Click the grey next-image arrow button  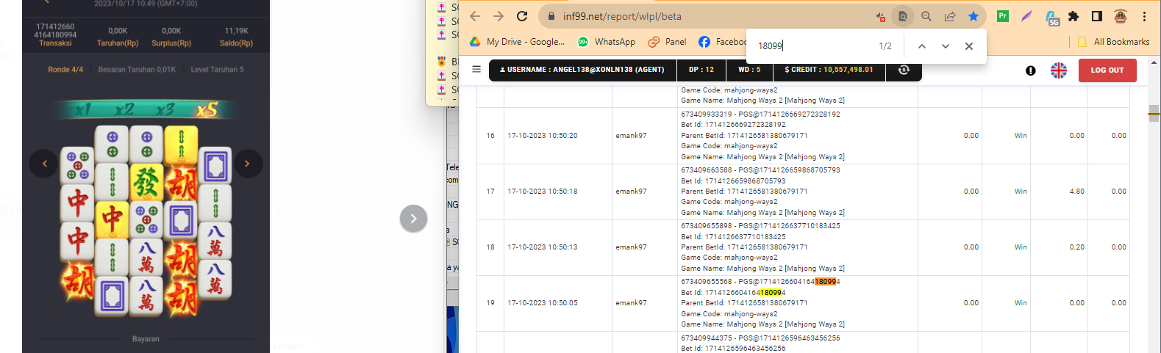413,218
